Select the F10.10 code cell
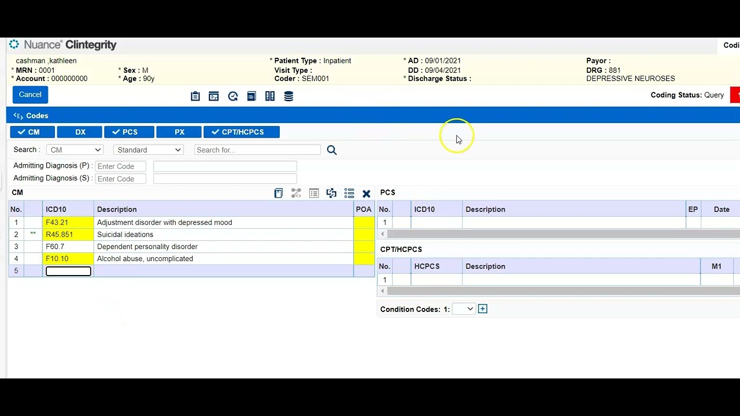 click(68, 259)
